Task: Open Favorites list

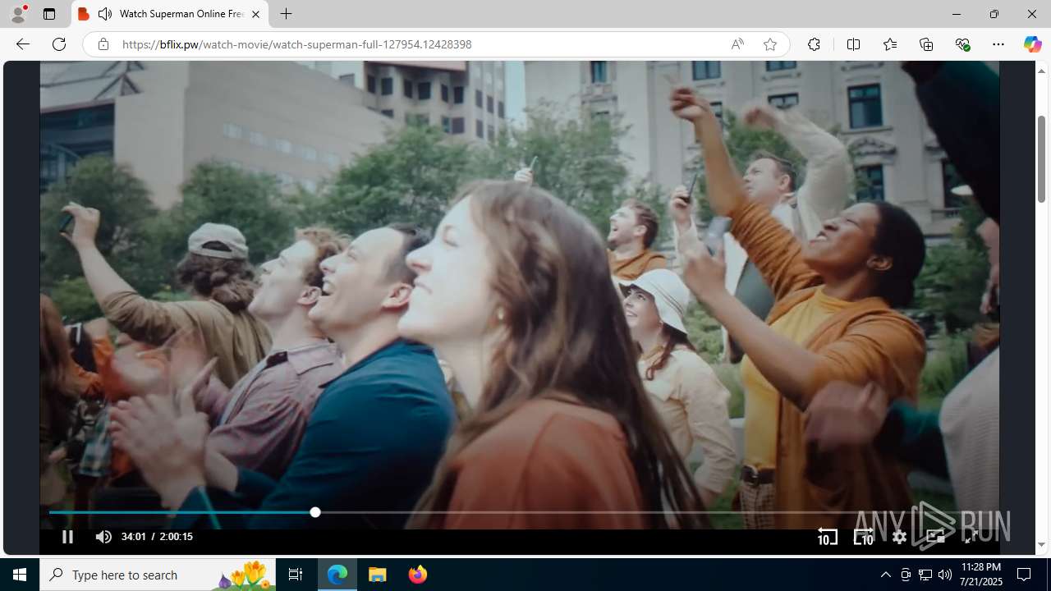Action: pyautogui.click(x=890, y=44)
